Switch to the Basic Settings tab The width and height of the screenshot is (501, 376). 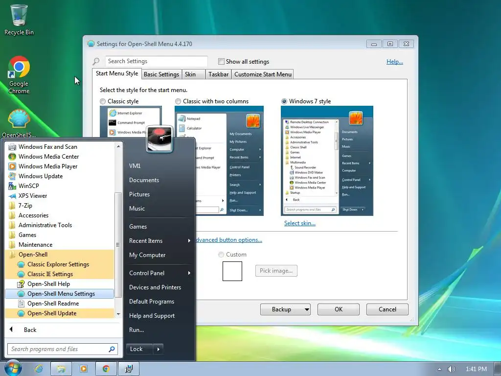click(161, 74)
